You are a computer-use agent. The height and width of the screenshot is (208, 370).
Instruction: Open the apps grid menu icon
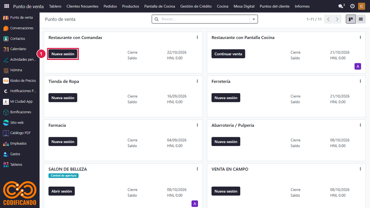coord(7,6)
